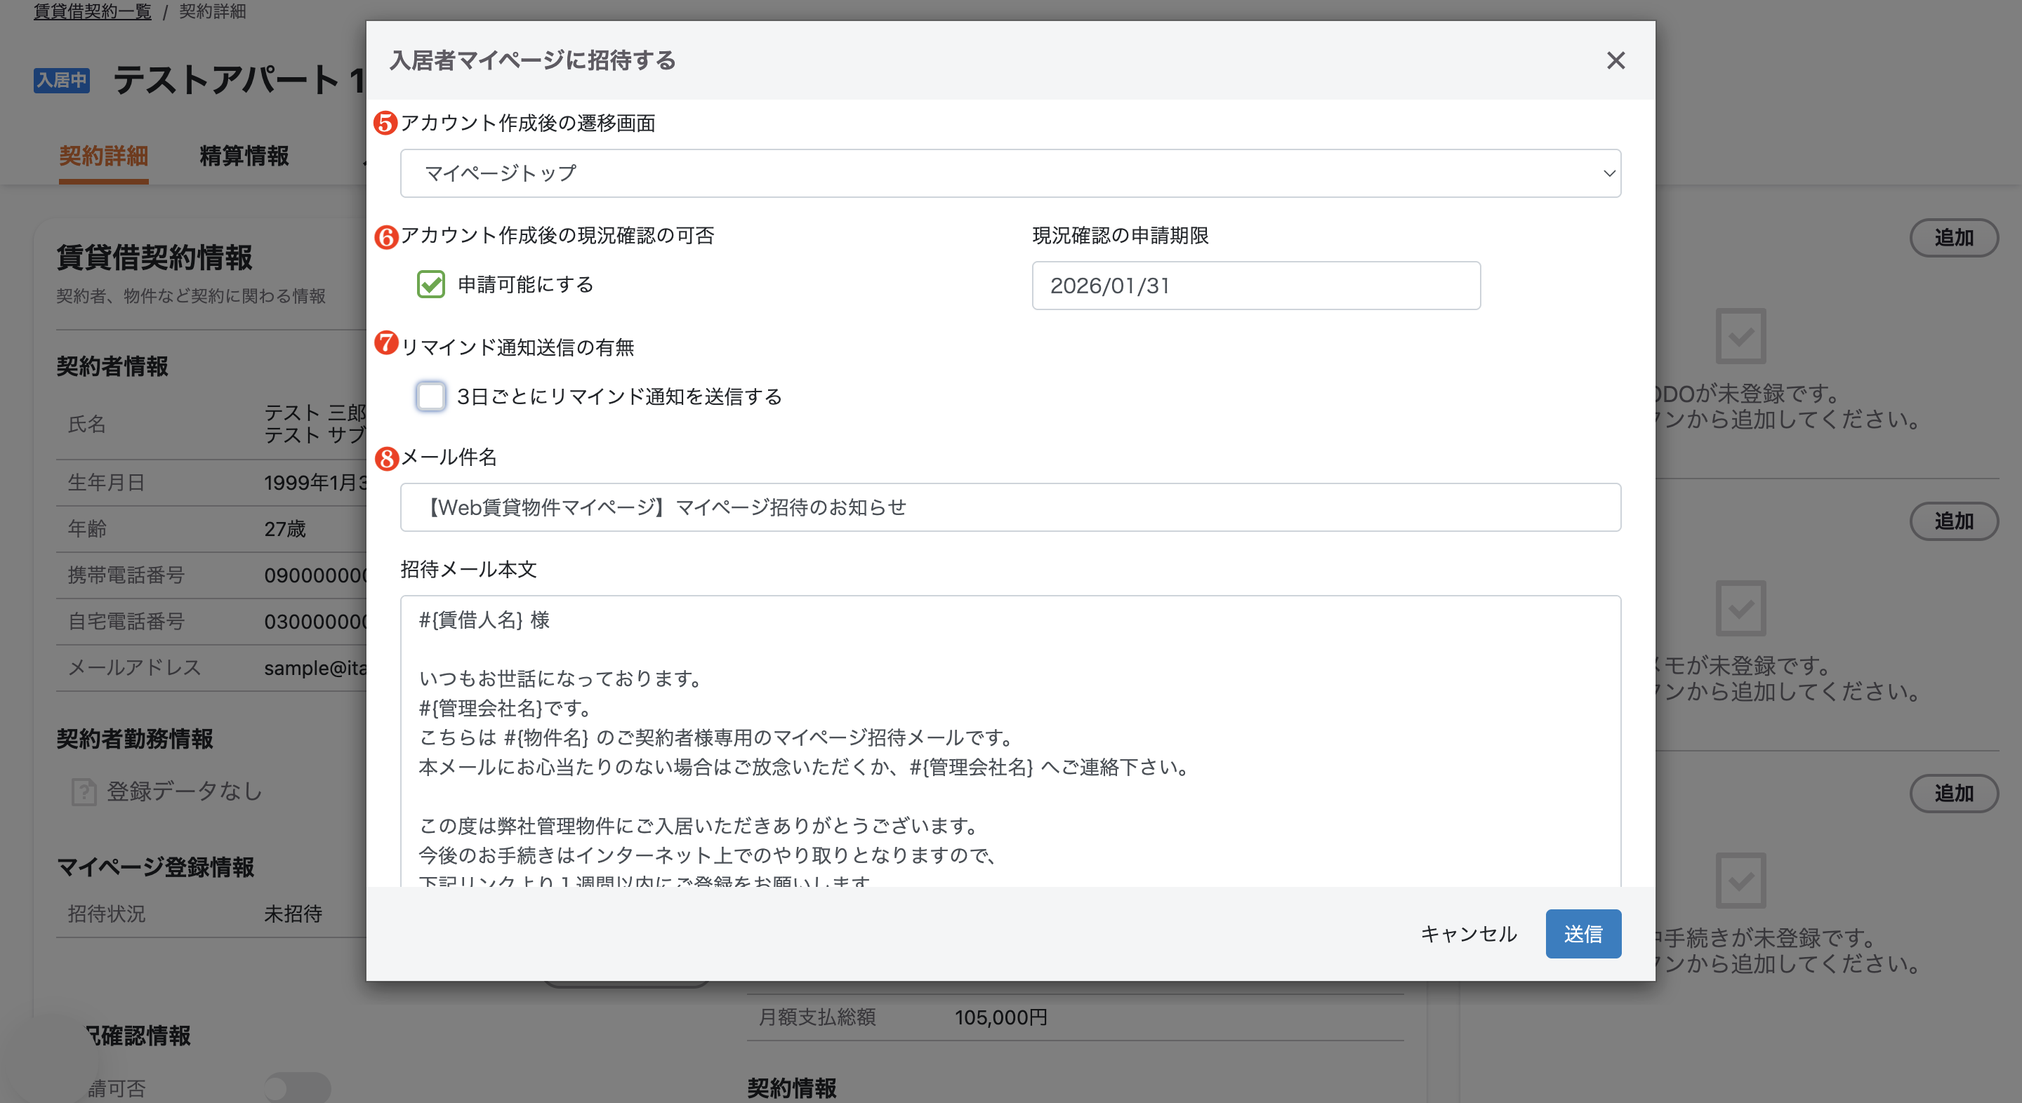Click the checkmark icon above メモが未登録です
This screenshot has width=2022, height=1103.
pos(1740,608)
